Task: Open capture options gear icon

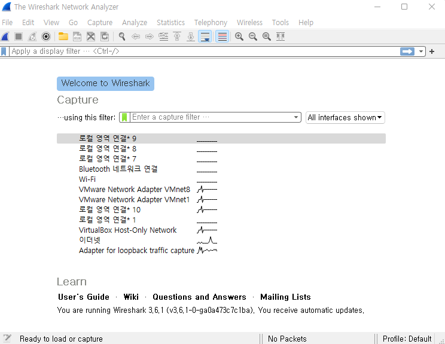Action: 46,36
